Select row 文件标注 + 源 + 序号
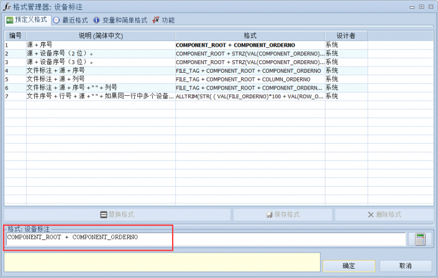438x278 pixels. tap(219, 71)
